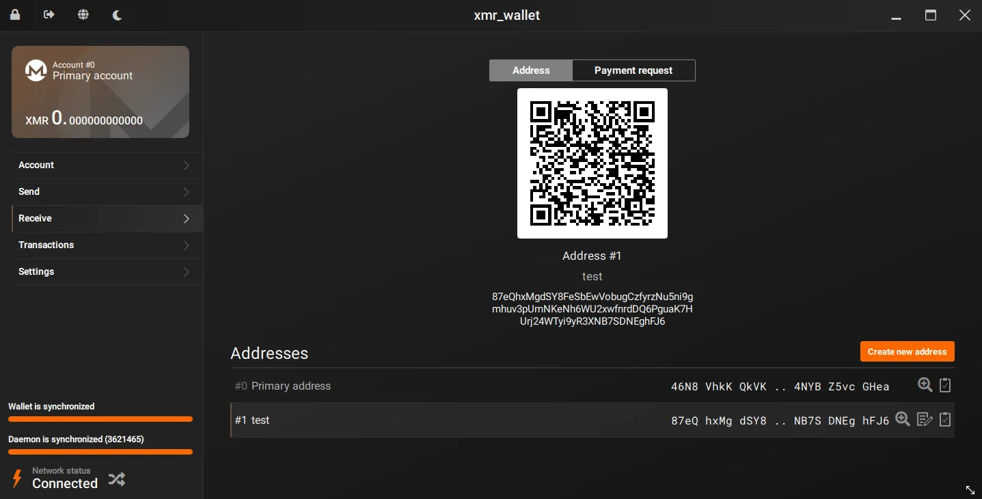The width and height of the screenshot is (982, 499).
Task: Click the Monero logo in the account card
Action: coord(36,70)
